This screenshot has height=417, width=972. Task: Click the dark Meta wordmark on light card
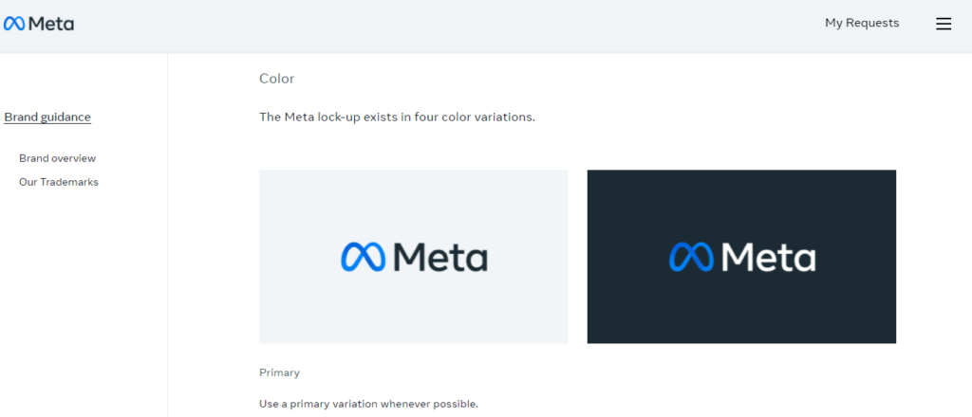click(439, 257)
